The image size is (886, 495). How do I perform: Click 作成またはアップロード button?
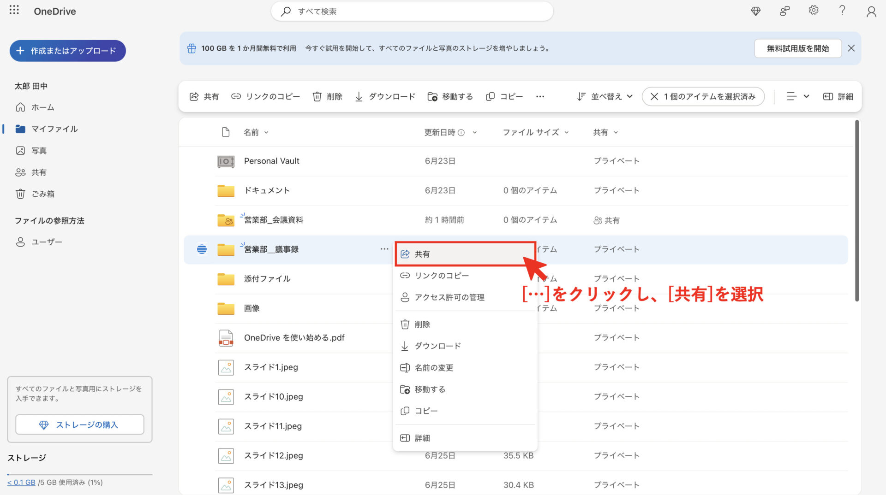pyautogui.click(x=67, y=51)
